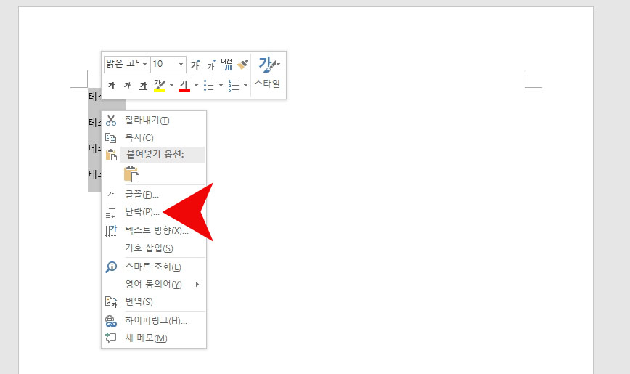Screen dimensions: 630x374
Task: Click the smart lookup magnifier icon
Action: click(x=111, y=267)
